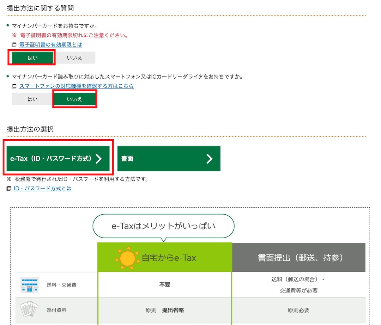Choose e-Tax（ID・パスワード方式） submission button
The height and width of the screenshot is (325, 381).
[58, 159]
